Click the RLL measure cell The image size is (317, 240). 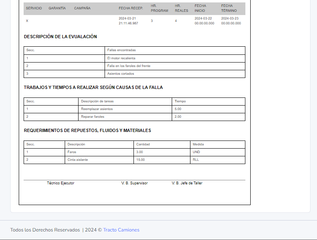(218, 160)
